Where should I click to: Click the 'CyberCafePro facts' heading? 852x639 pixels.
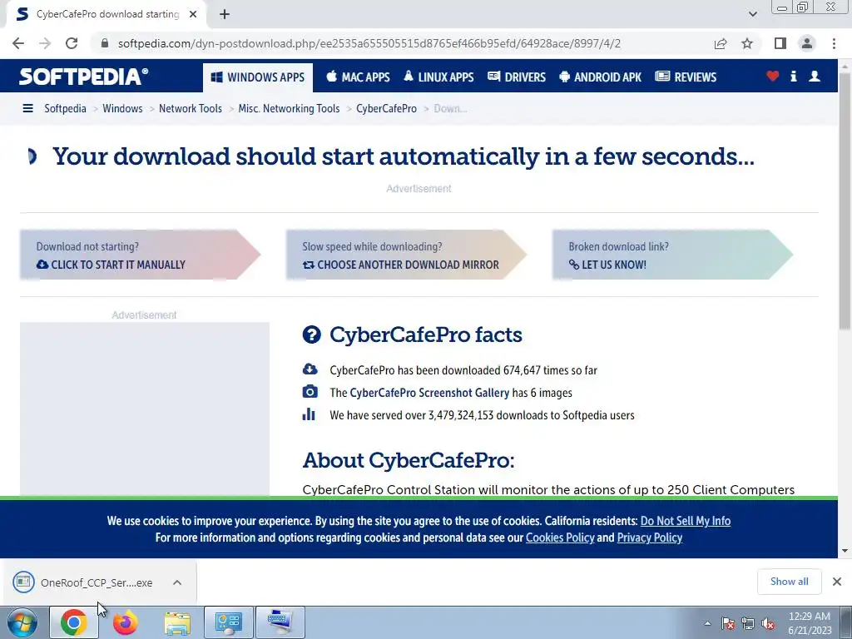point(425,334)
